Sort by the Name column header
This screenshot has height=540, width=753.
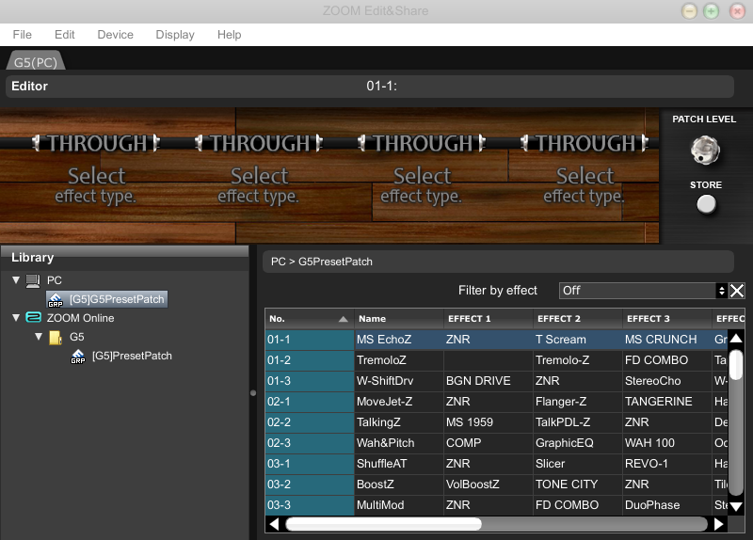tap(398, 319)
